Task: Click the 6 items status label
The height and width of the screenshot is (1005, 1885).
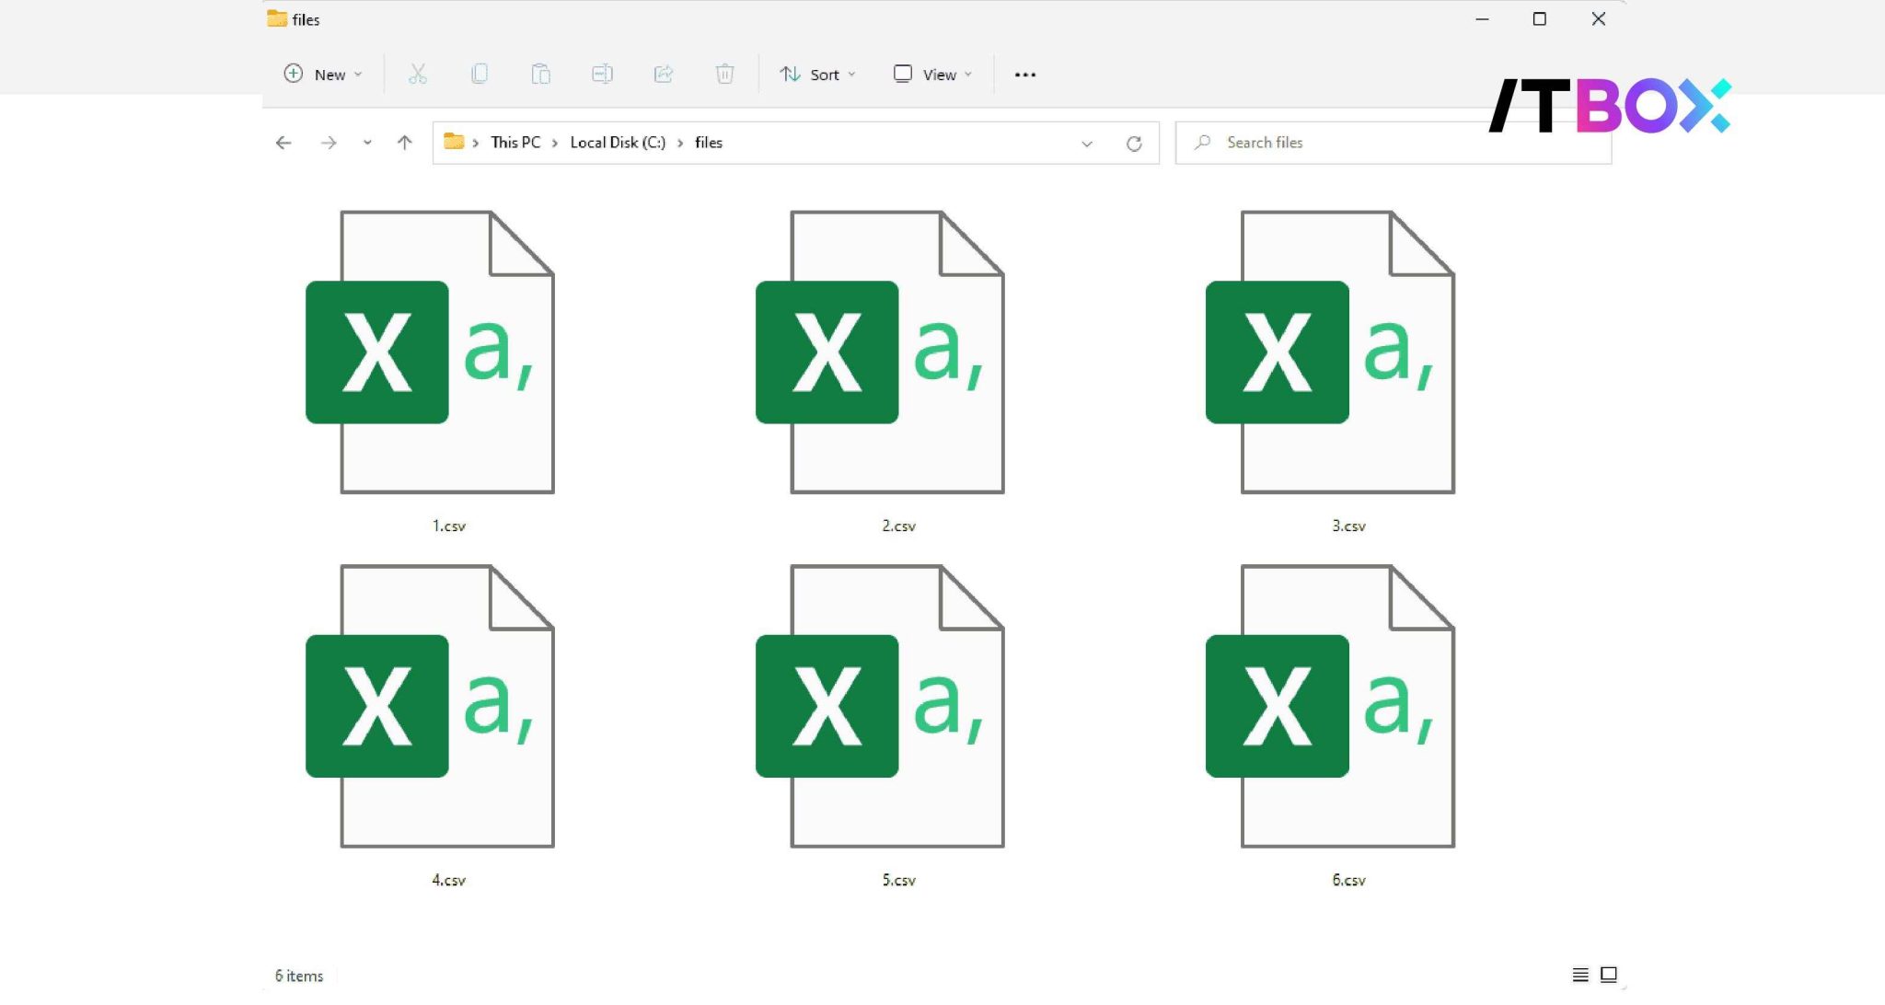Action: [298, 975]
